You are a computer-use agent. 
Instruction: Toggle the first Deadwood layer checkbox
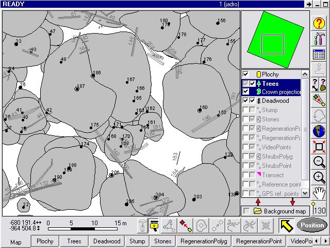246,101
